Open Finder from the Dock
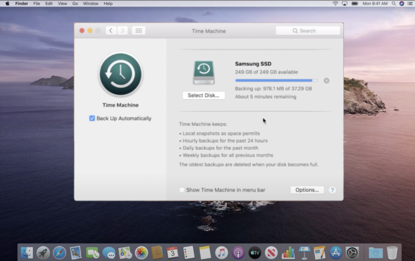The height and width of the screenshot is (261, 415). [x=27, y=252]
